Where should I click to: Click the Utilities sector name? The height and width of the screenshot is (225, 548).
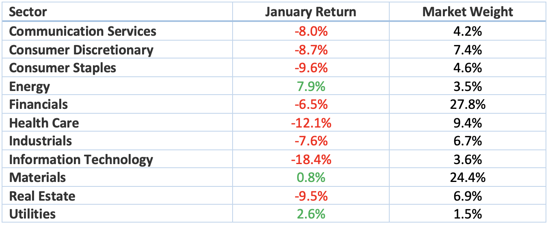(x=32, y=214)
